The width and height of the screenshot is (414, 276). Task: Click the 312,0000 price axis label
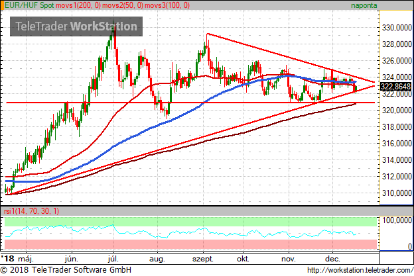(397, 177)
